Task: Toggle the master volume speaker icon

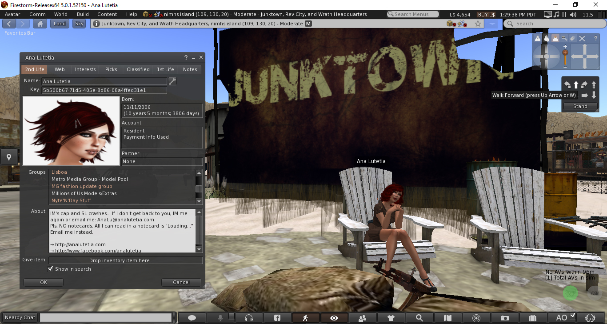Action: pyautogui.click(x=573, y=15)
